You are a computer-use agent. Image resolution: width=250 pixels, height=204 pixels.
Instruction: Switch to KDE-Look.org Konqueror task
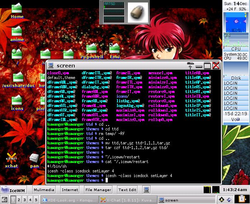(x=69, y=200)
